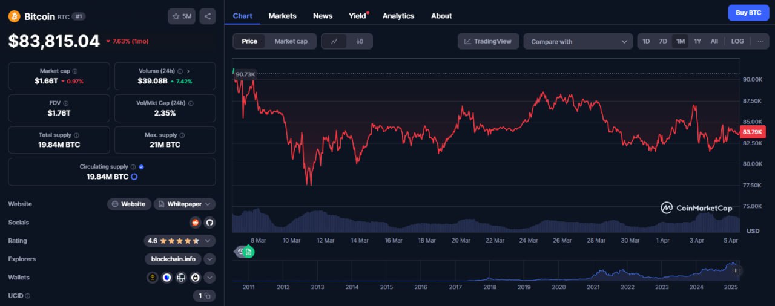Viewport: 775px width, 306px height.
Task: Click the #1 rank badge
Action: [79, 16]
